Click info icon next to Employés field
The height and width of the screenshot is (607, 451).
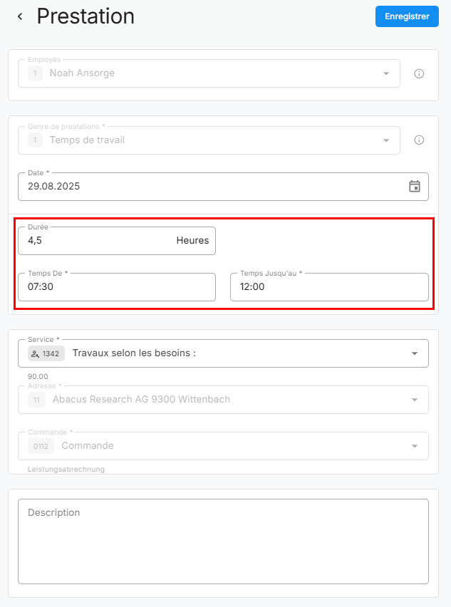[x=419, y=73]
